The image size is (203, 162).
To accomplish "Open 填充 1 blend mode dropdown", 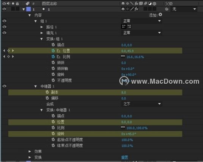I will [x=142, y=33].
